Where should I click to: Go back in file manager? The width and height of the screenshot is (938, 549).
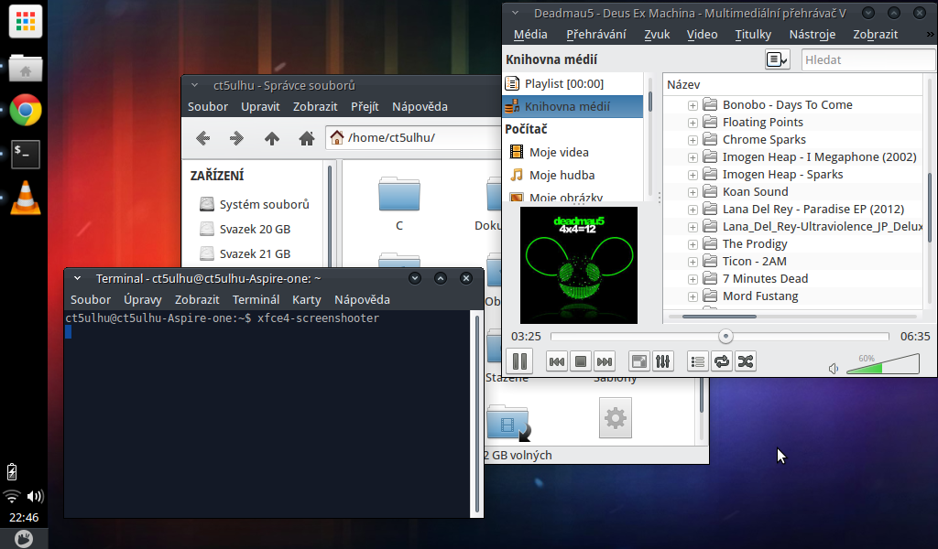[x=202, y=138]
